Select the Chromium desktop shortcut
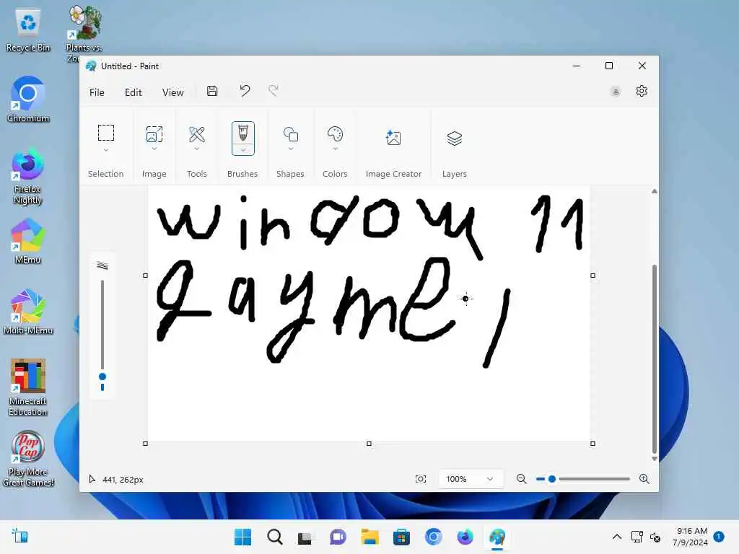 [28, 100]
